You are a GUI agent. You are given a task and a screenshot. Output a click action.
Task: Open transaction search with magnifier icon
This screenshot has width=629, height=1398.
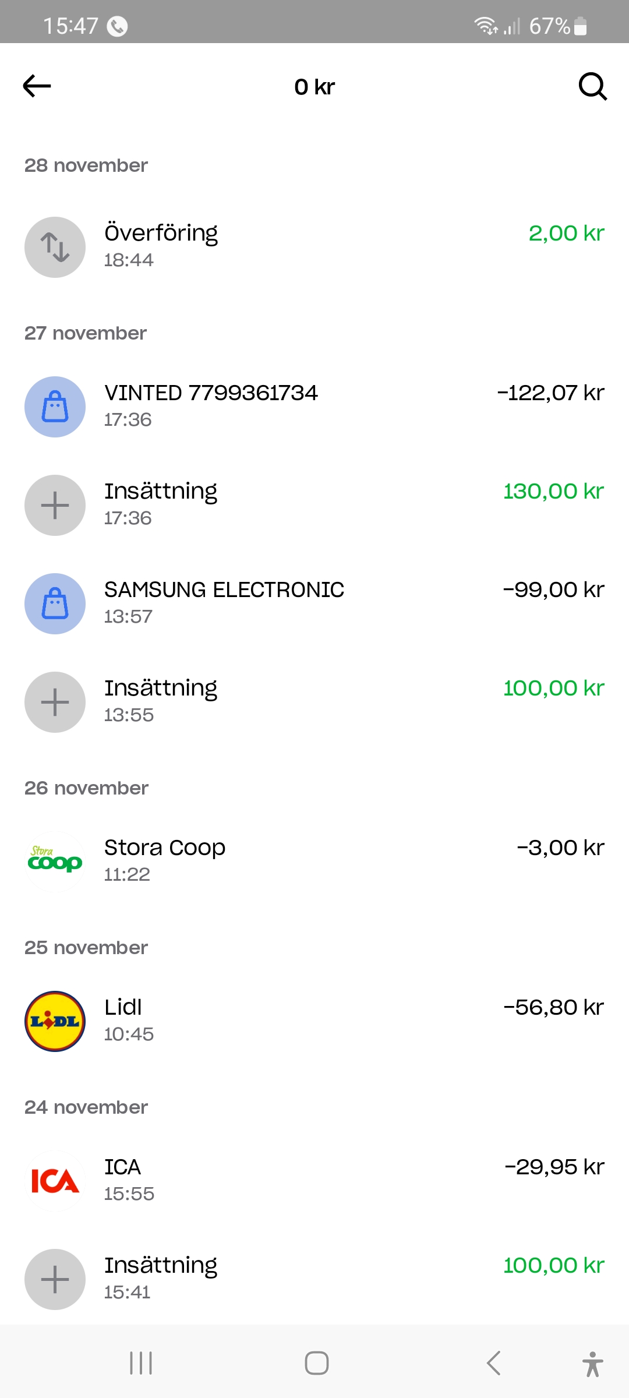[x=592, y=87]
